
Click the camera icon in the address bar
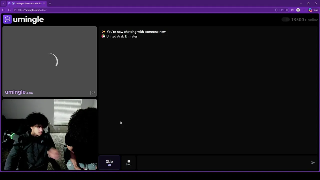[x=286, y=10]
